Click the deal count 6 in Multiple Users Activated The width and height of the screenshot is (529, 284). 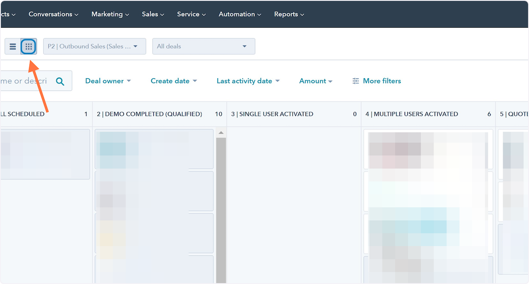489,114
